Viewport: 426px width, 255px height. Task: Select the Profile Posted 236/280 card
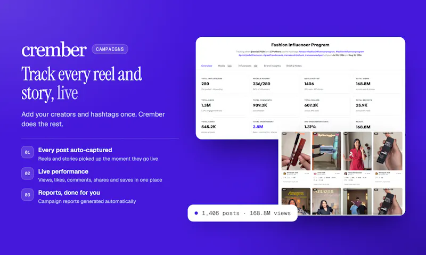point(275,84)
